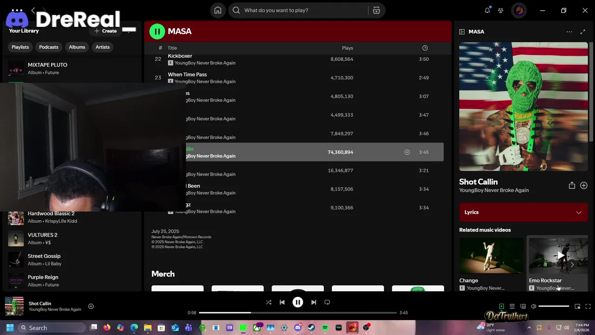
Task: Open the play queue
Action: click(x=512, y=306)
